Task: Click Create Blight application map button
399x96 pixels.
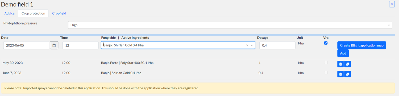Action: click(361, 45)
